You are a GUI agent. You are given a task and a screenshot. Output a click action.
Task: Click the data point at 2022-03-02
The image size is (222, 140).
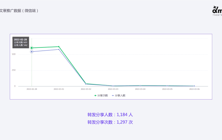[x=86, y=84]
